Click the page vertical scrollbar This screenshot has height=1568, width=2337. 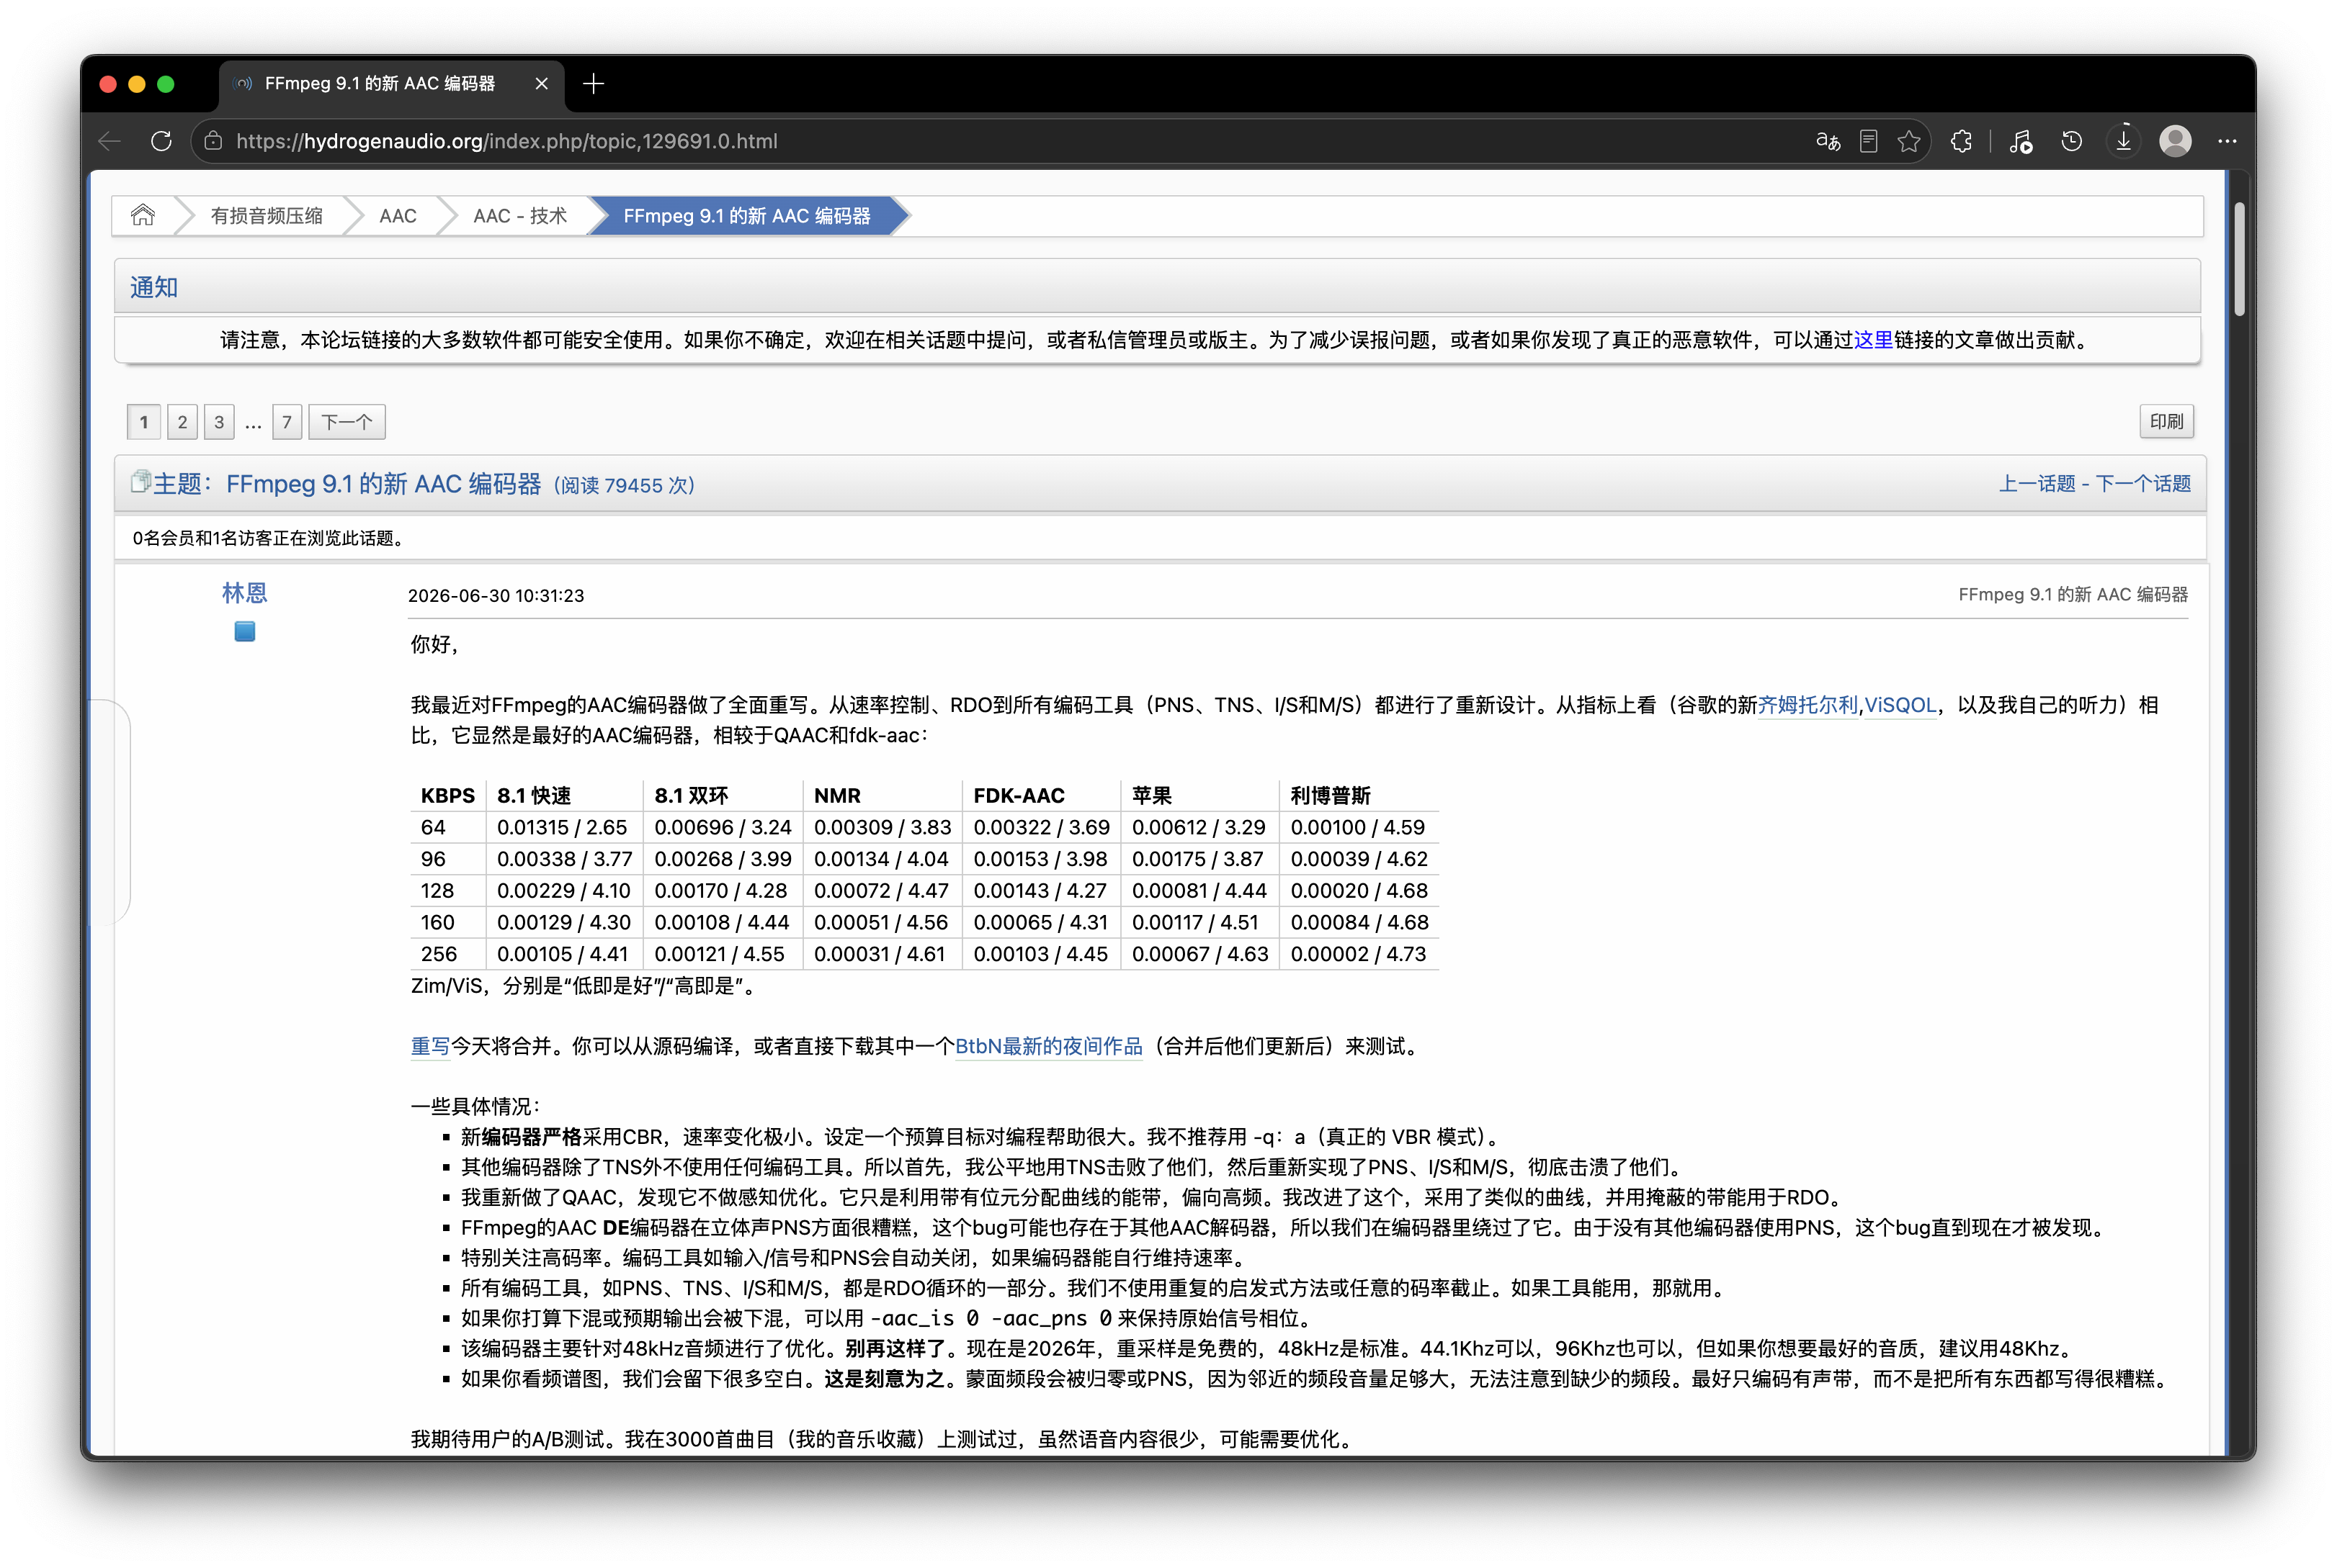2240,259
